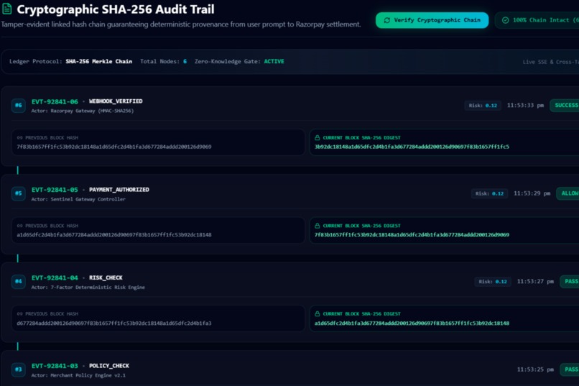Click the PASS badge on RISK_CHECK row
Screen dimensions: 579x386
coord(570,282)
